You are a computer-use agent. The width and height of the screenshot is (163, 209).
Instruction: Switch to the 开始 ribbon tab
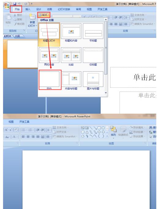[17, 9]
